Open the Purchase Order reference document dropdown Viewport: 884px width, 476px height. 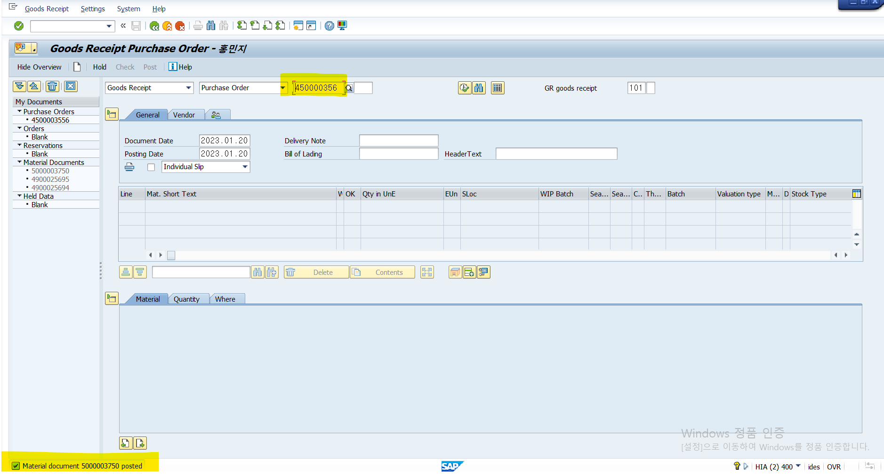tap(283, 88)
